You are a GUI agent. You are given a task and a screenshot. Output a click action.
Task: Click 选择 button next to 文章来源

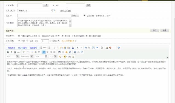click(46, 5)
